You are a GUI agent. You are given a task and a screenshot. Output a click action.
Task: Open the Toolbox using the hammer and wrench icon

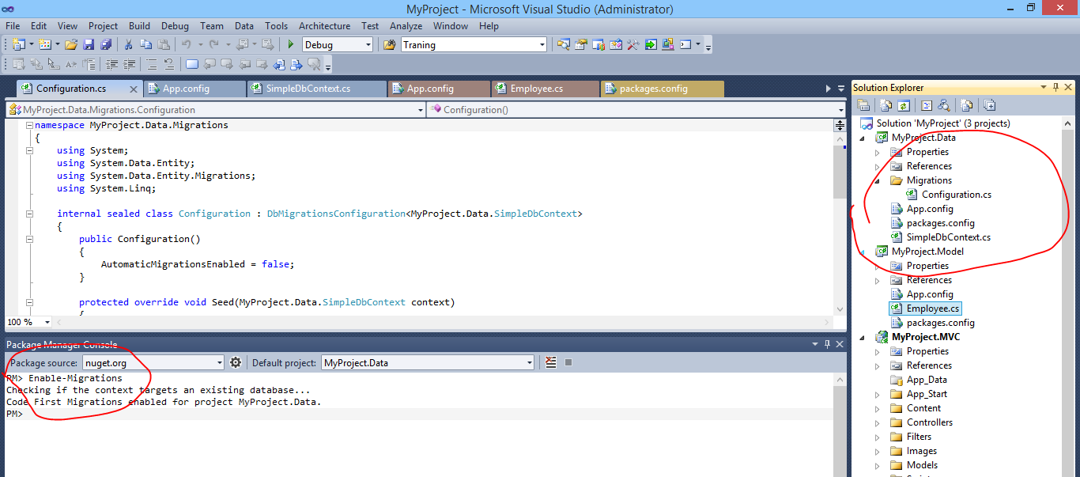click(633, 45)
